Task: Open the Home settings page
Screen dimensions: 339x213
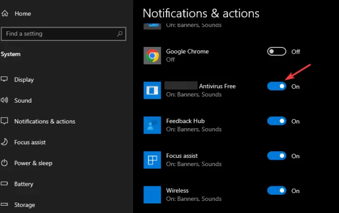Action: (23, 14)
